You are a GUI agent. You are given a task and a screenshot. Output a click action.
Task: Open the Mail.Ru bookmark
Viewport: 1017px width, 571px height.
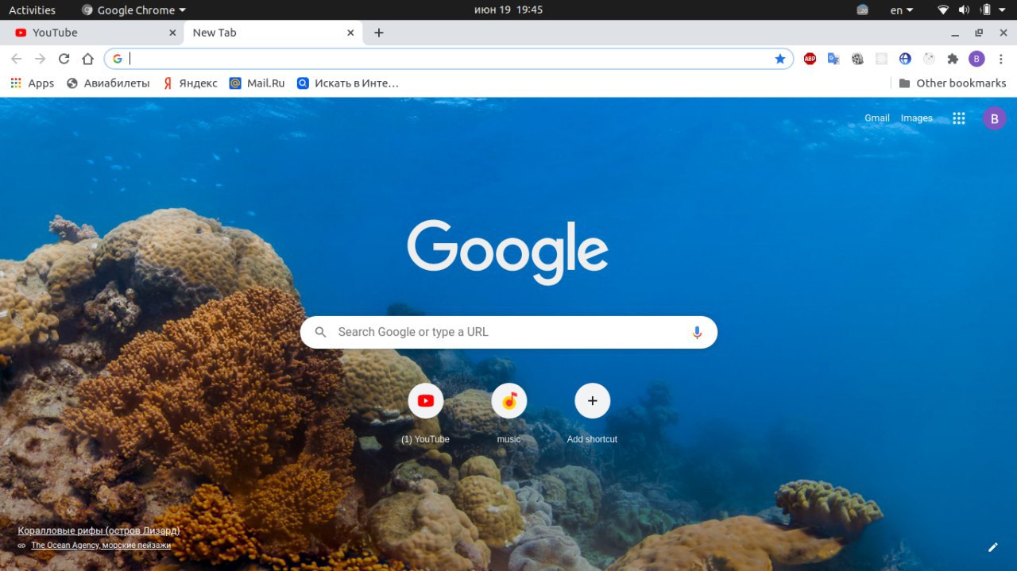click(x=257, y=83)
